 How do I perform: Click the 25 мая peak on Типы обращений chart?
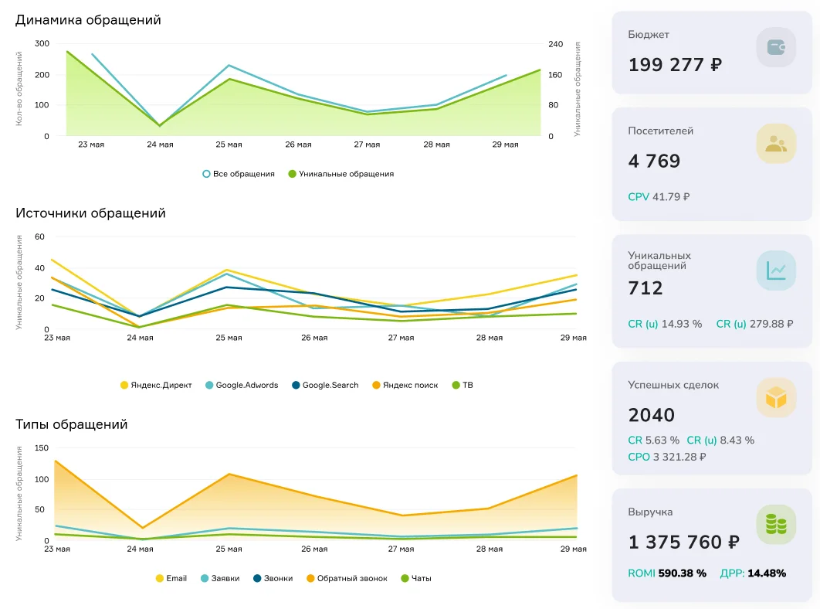click(229, 474)
